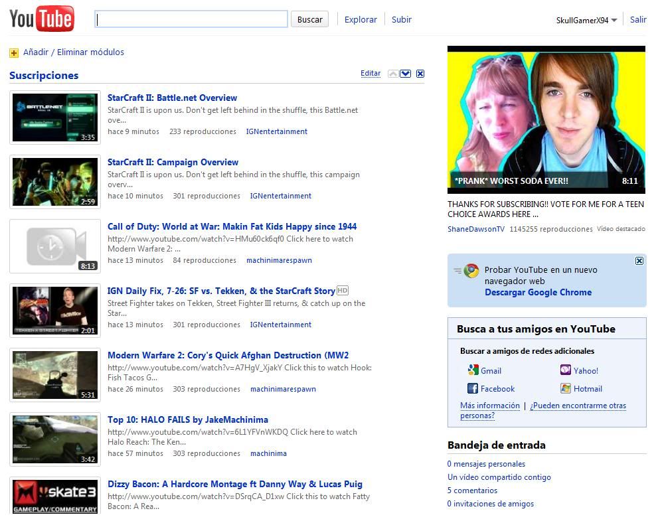Click the Hotmail text link
The width and height of the screenshot is (656, 527).
588,389
